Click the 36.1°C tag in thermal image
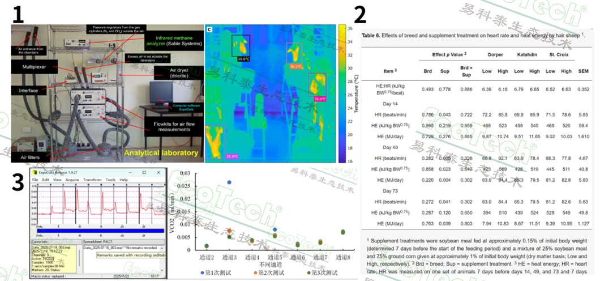The width and height of the screenshot is (600, 281). 295,67
